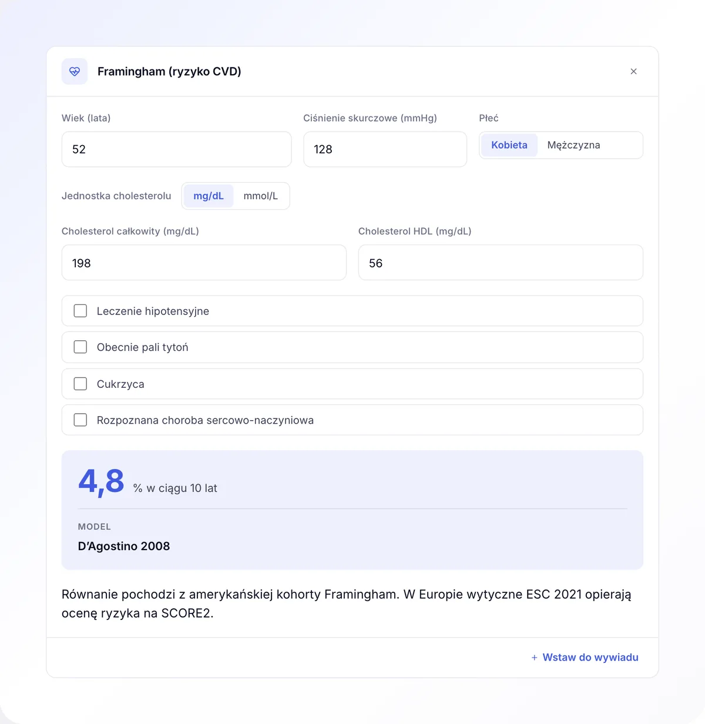Switch cholesterol unit to mg/dL
Screen dimensions: 705x724
click(x=209, y=196)
